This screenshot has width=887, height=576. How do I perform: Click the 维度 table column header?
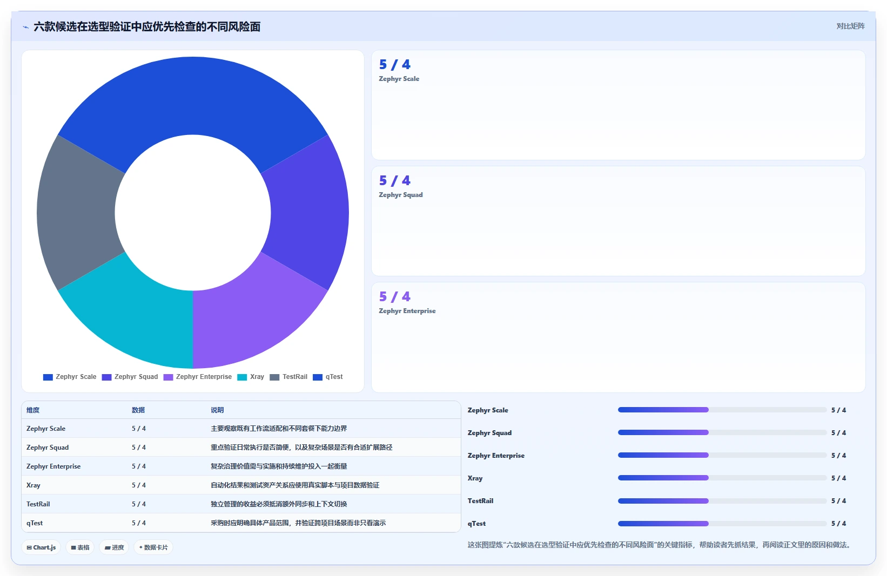point(33,410)
